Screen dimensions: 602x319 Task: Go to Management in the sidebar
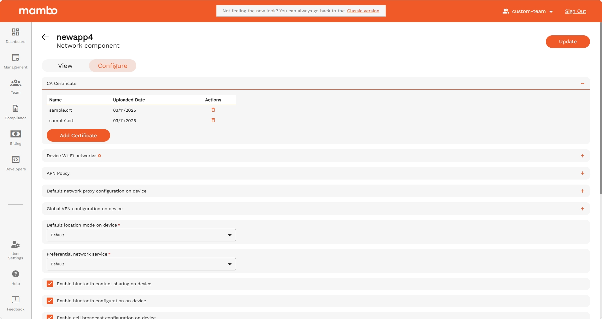15,58
